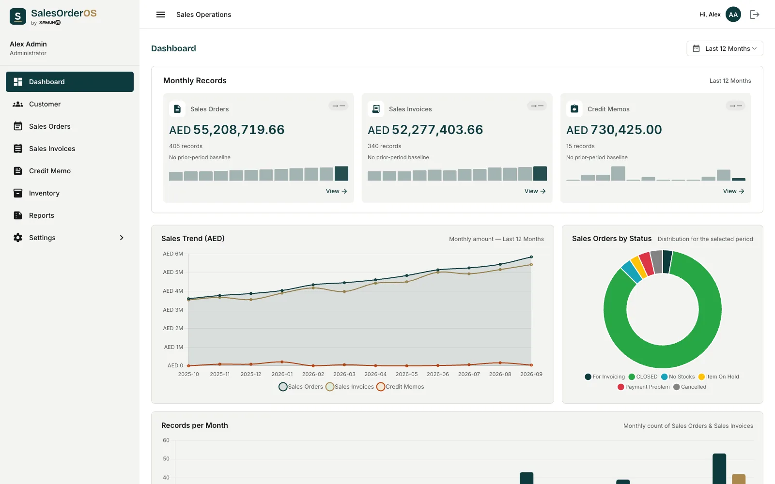
Task: Click the AED 55,208,719.66 total amount
Action: 227,130
